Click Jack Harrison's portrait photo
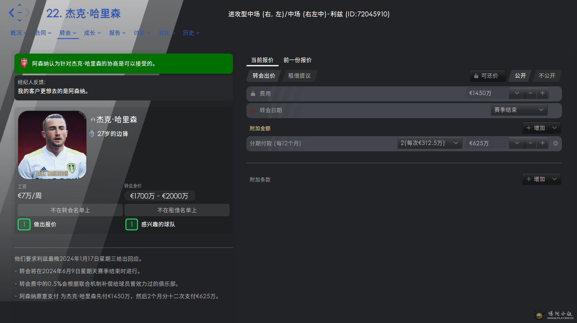577x323 pixels. [52, 145]
